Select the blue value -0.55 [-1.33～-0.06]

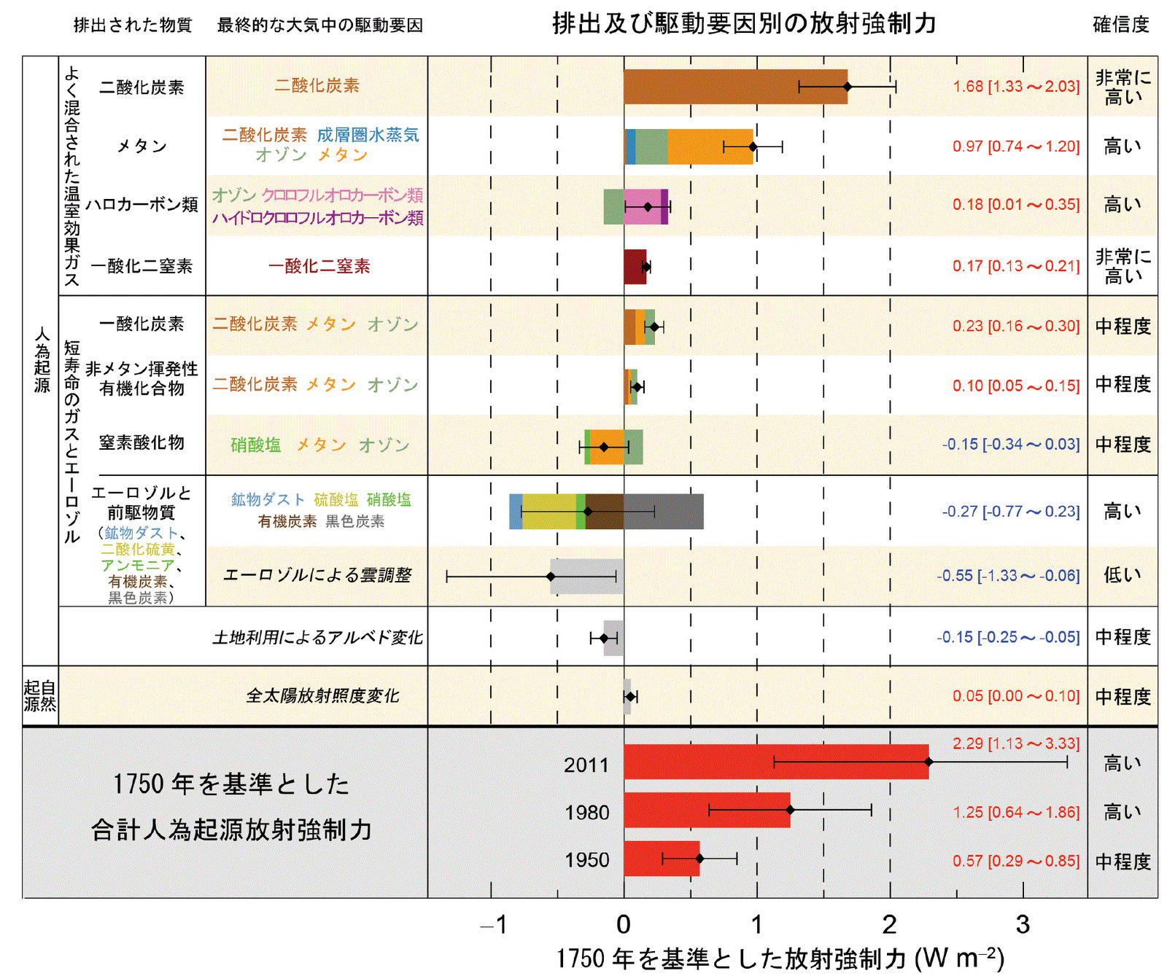pyautogui.click(x=1007, y=575)
